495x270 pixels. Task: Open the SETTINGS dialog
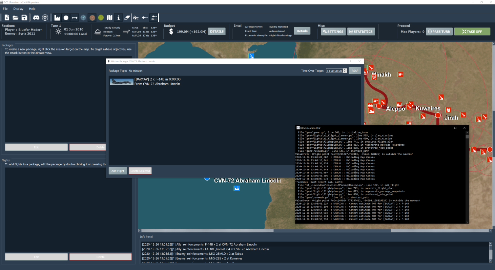click(x=333, y=32)
